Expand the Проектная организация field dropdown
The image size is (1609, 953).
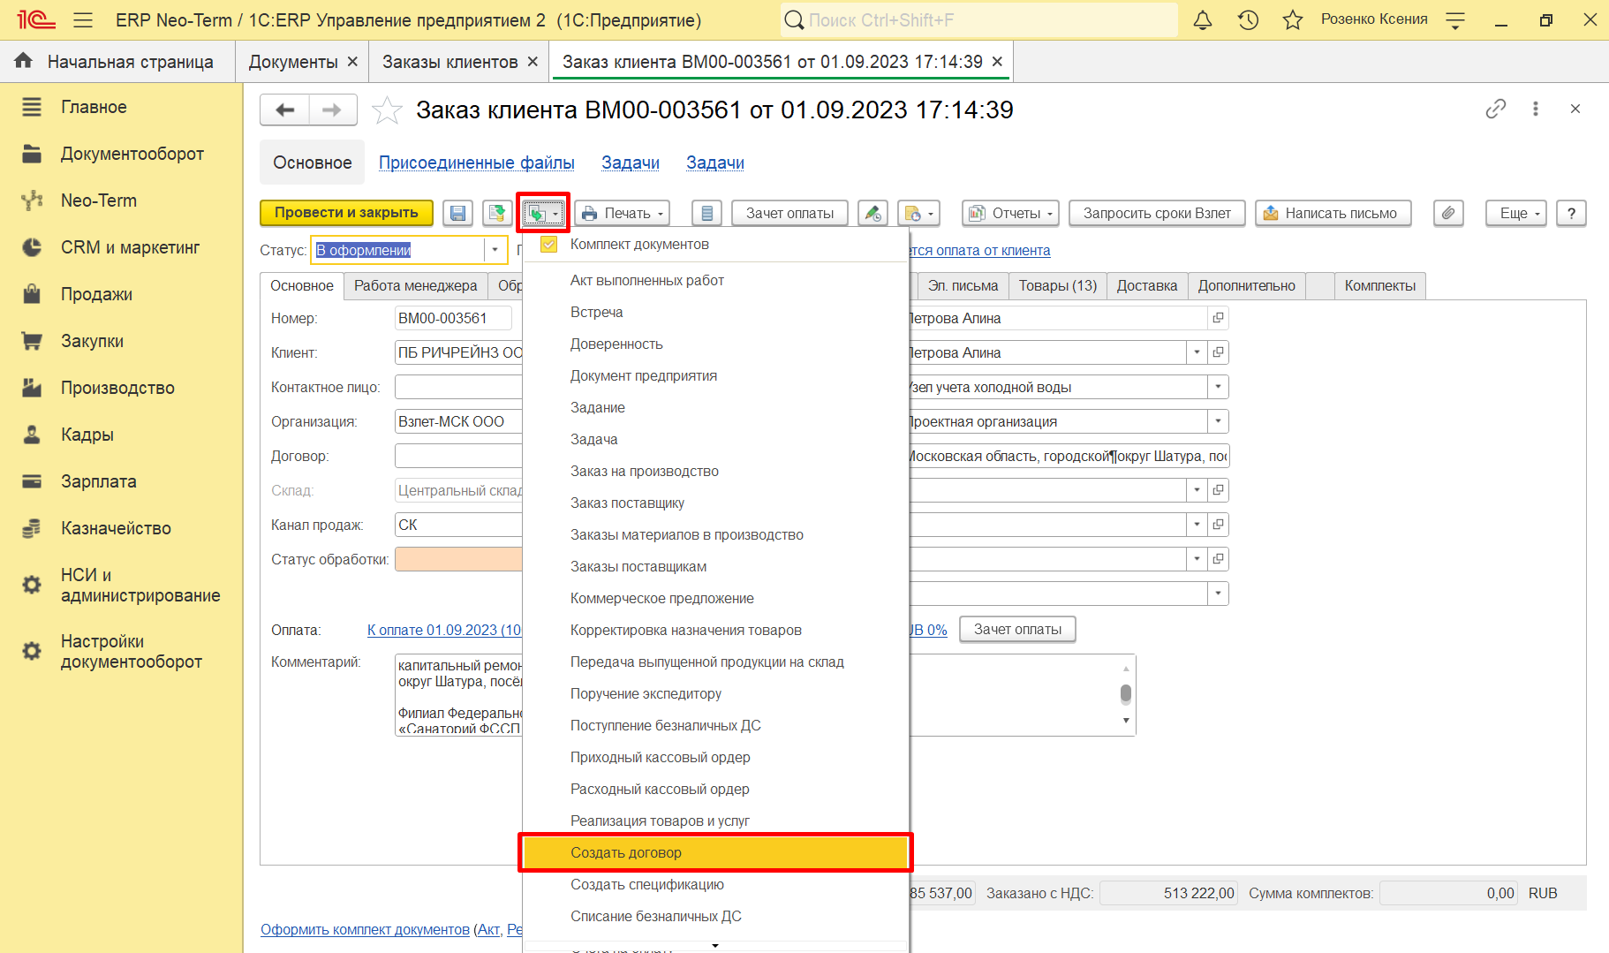1219,421
